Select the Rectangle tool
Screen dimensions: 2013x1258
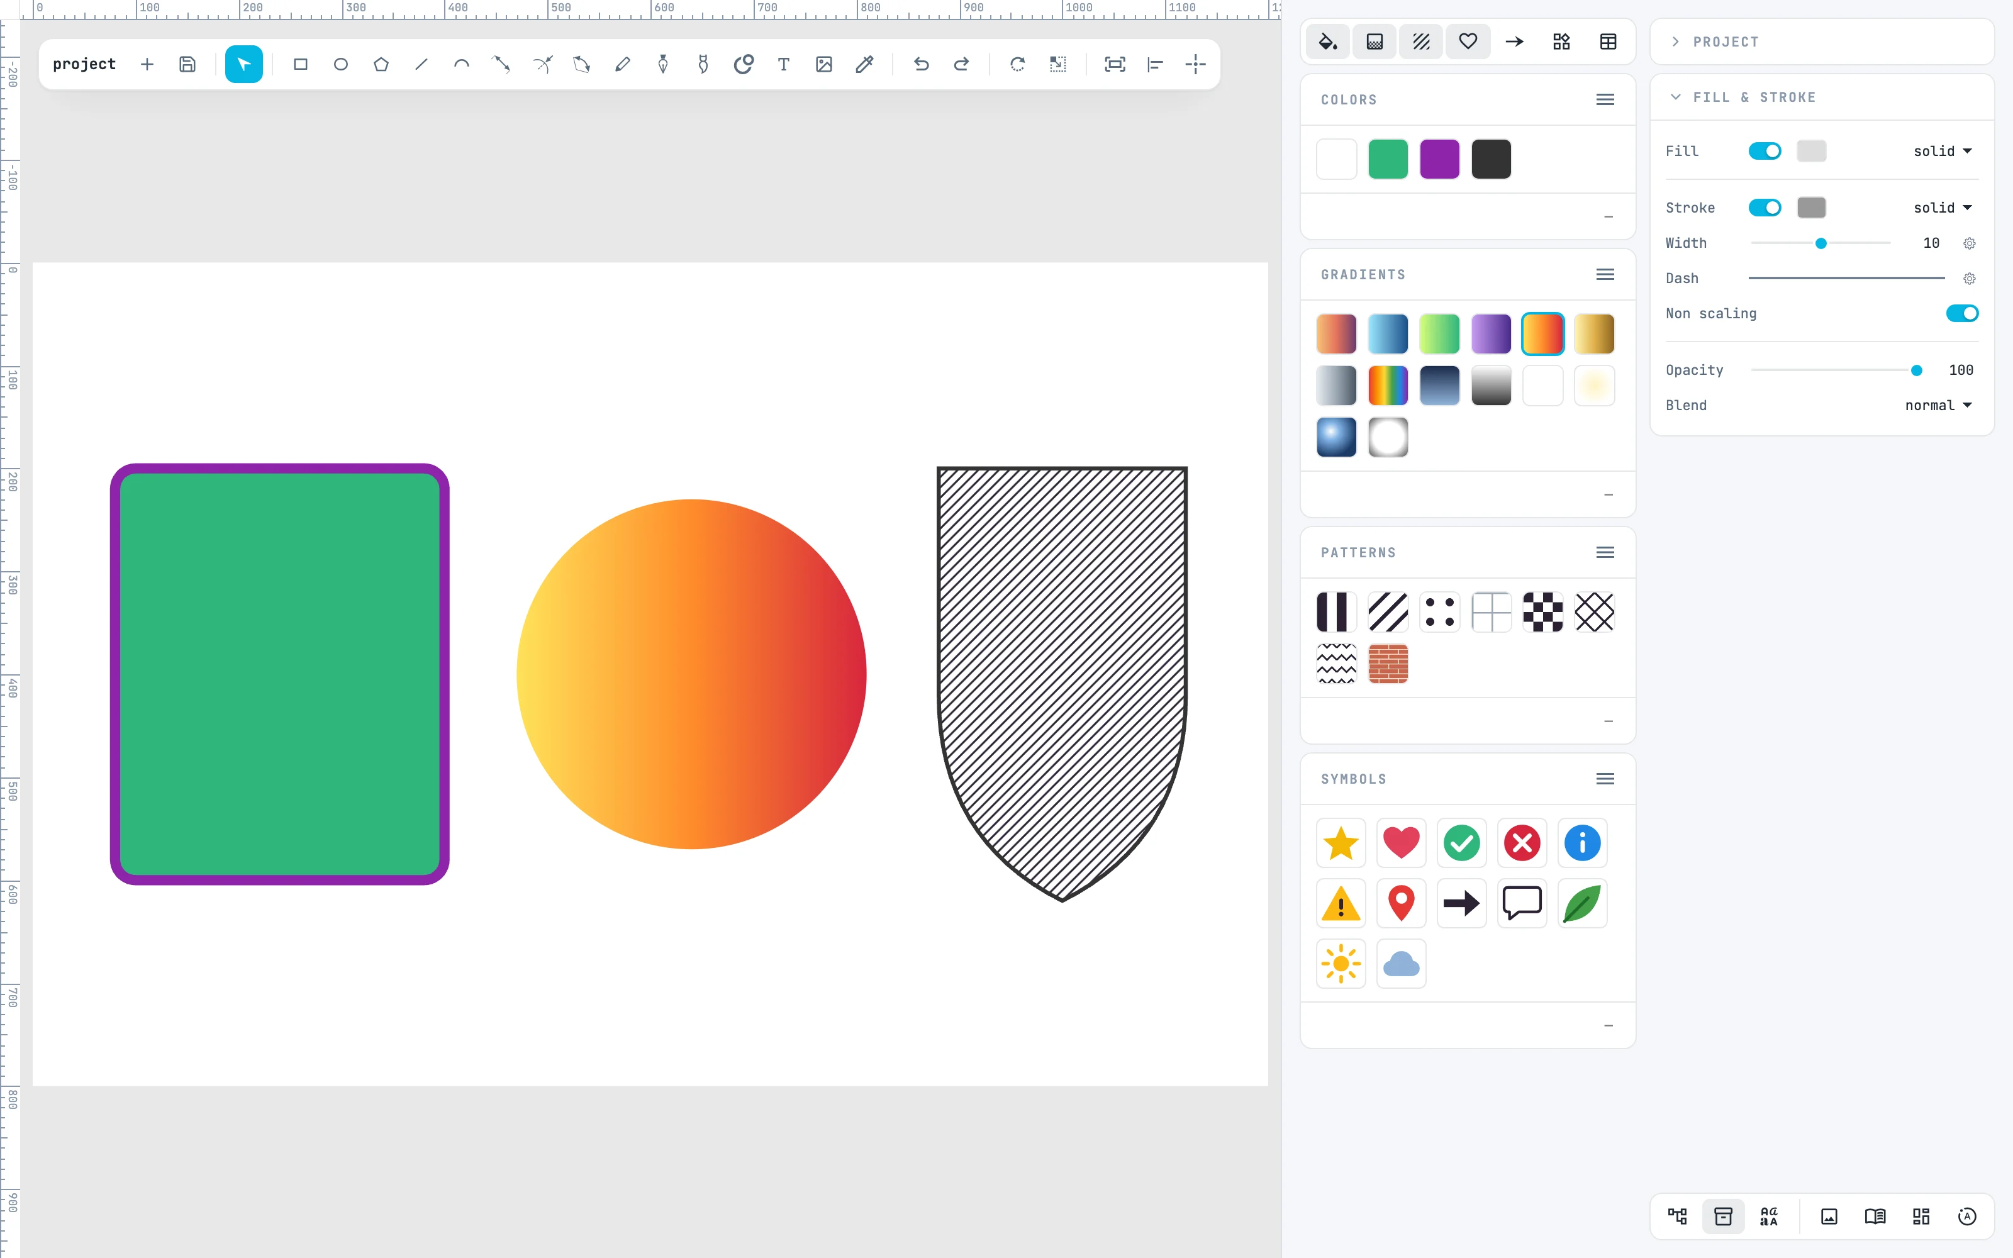click(300, 64)
